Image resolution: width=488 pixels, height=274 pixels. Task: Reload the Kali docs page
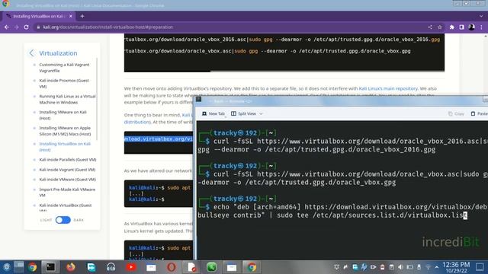26,27
